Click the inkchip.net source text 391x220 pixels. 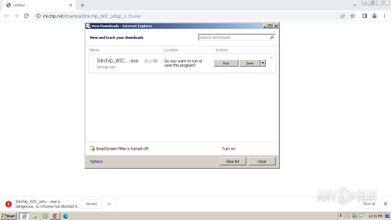click(106, 67)
